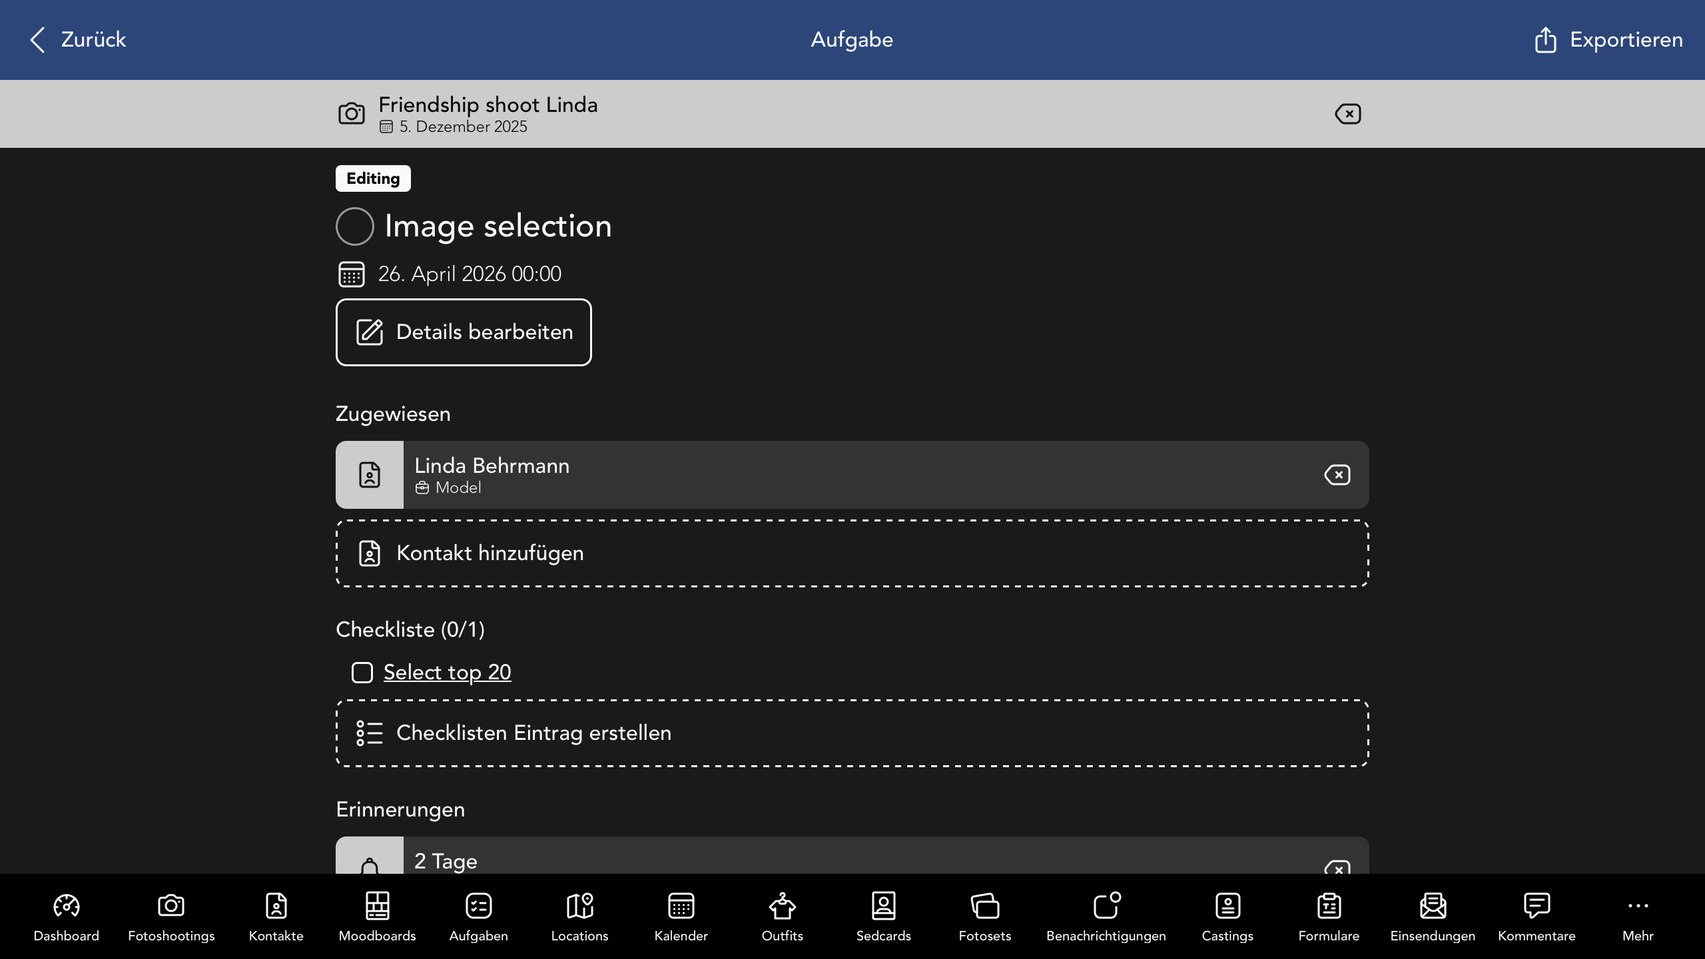Export the task via Exportieren
Image resolution: width=1705 pixels, height=959 pixels.
click(1608, 40)
